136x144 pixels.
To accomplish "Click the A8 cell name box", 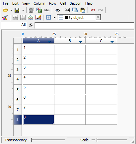I will [x=14, y=25].
